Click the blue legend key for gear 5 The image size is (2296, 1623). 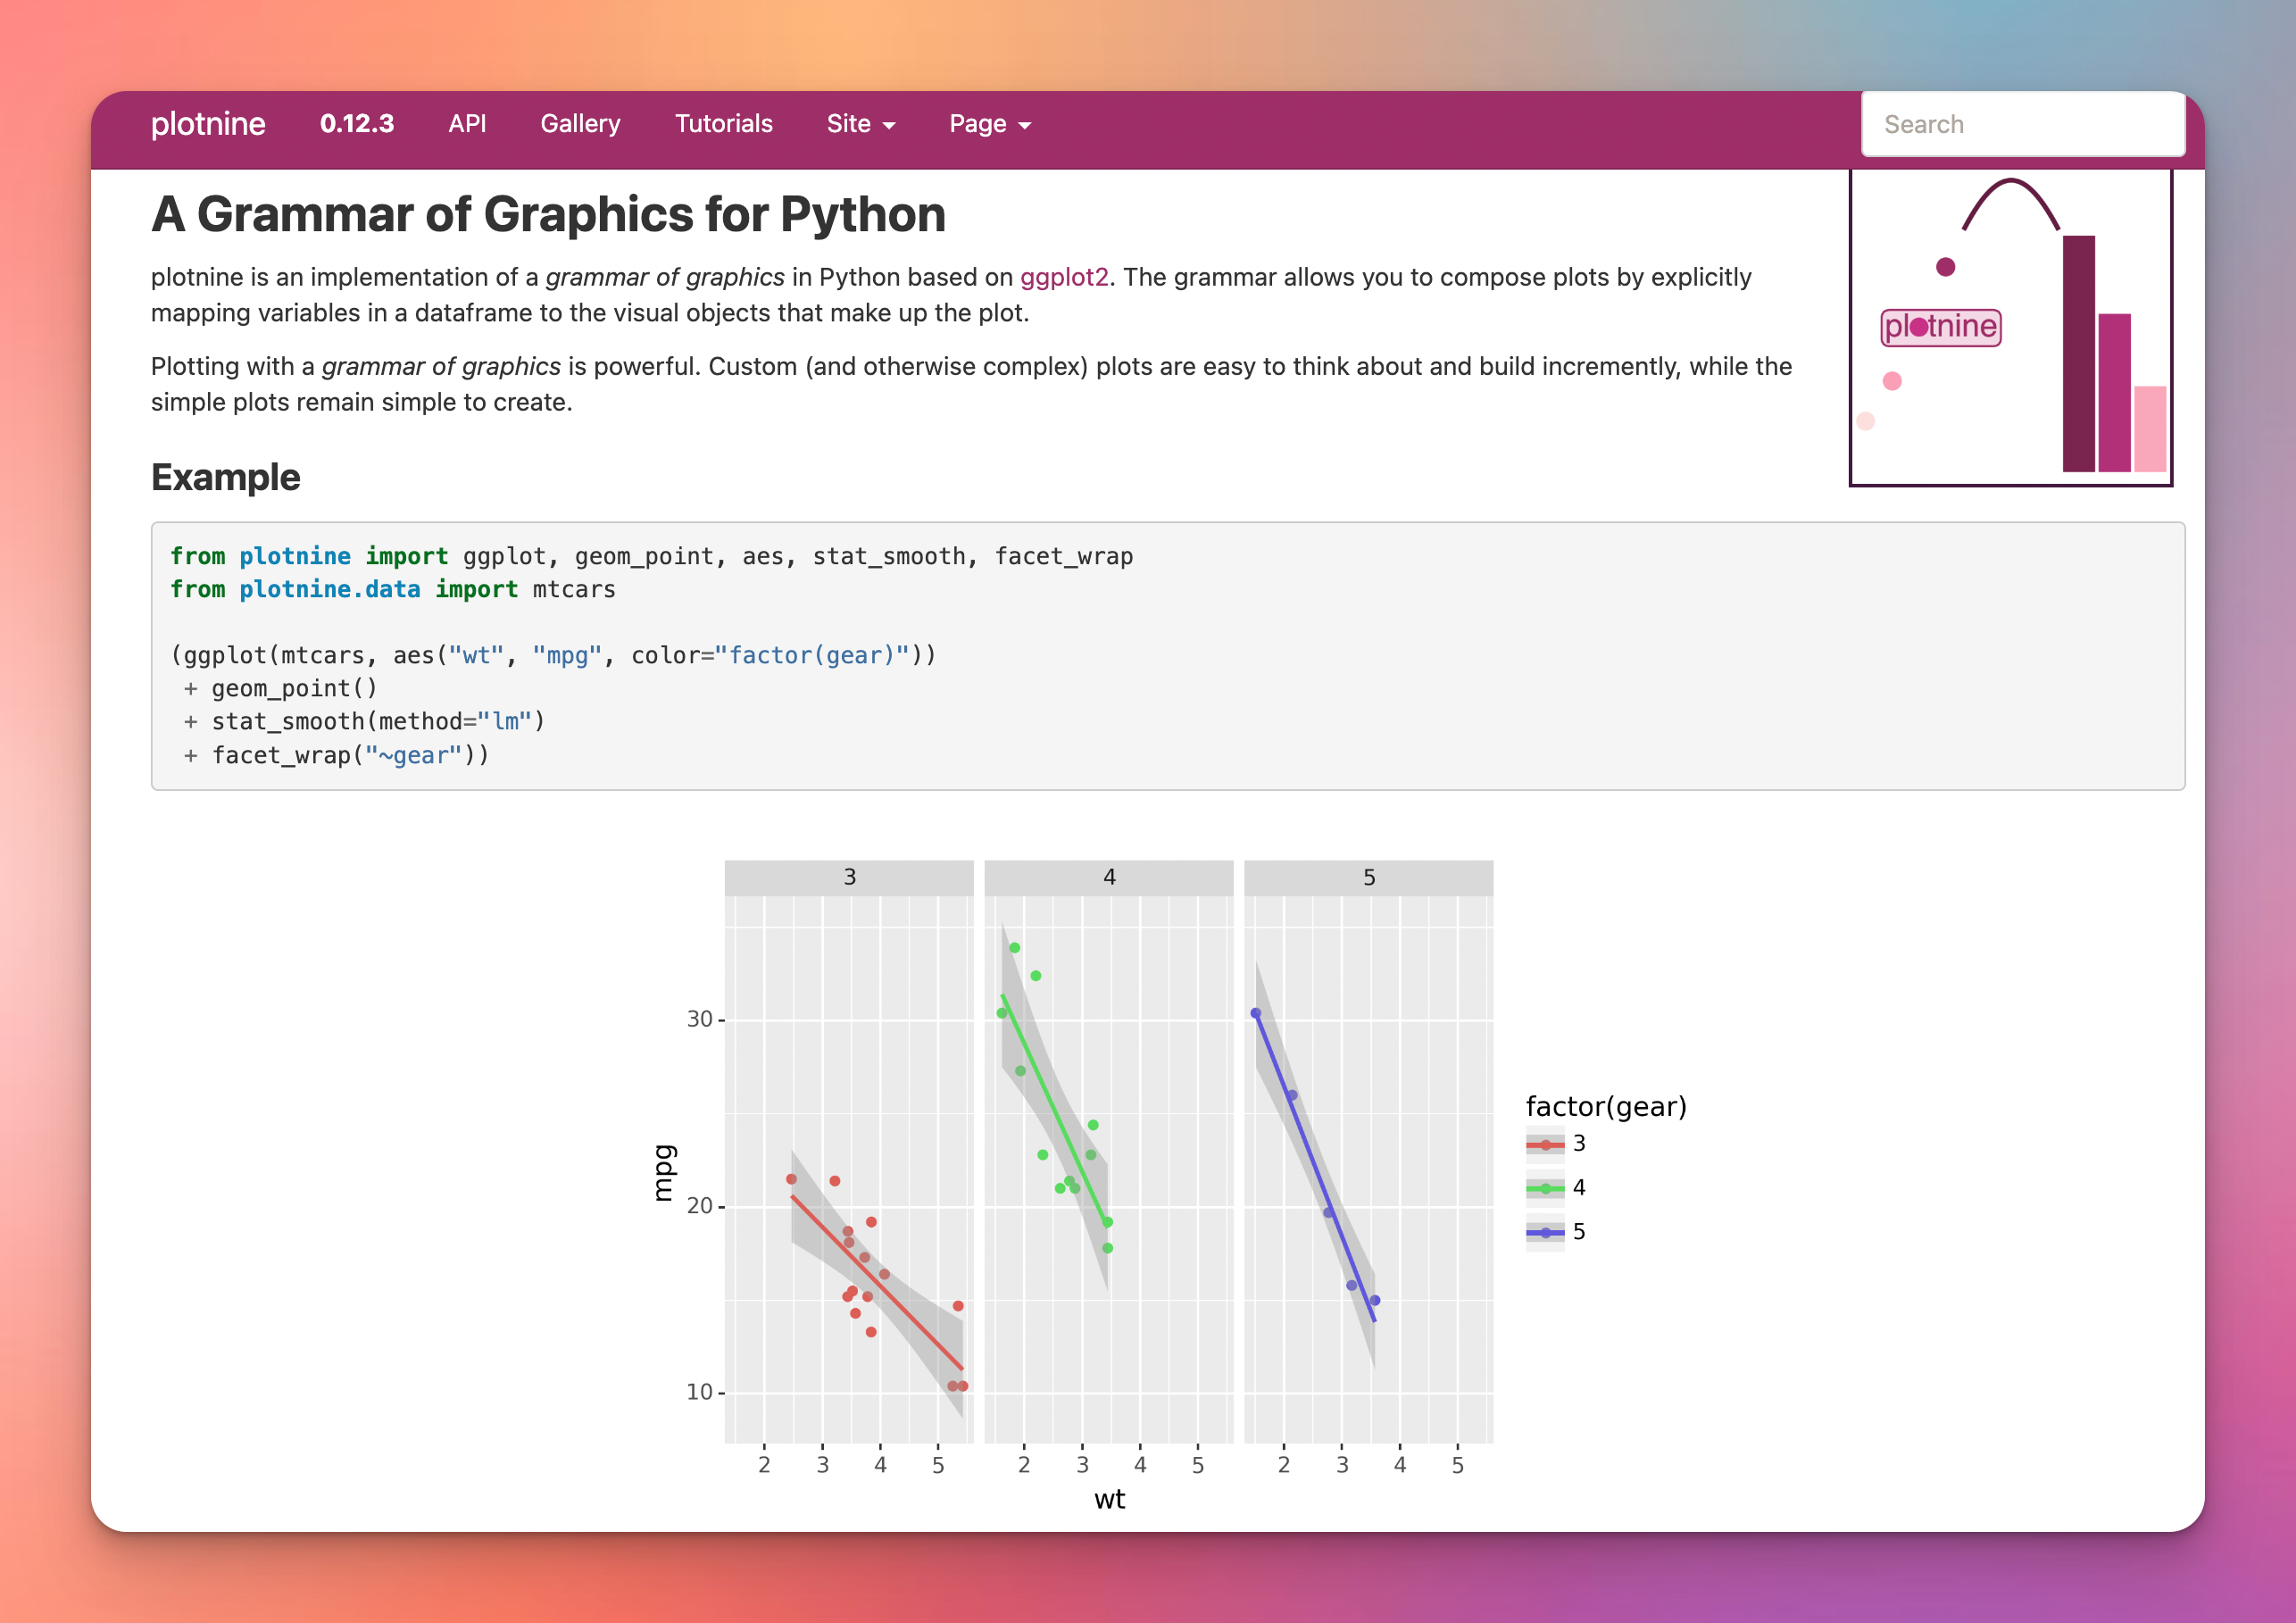(1545, 1232)
